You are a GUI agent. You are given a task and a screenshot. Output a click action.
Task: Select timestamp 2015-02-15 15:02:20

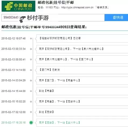click(x=13, y=102)
